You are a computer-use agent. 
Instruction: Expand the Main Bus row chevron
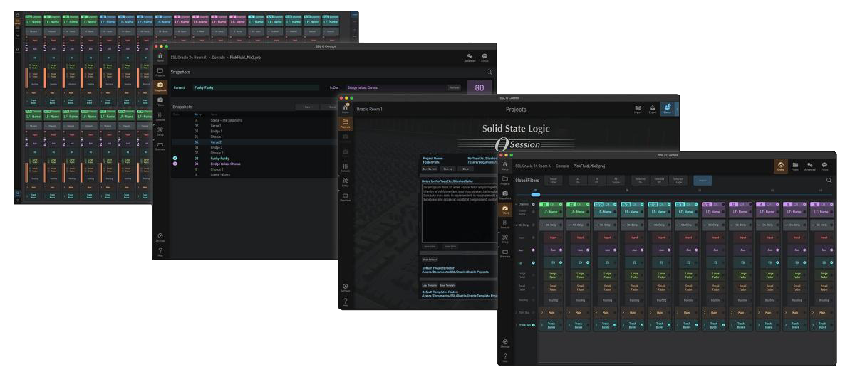517,312
